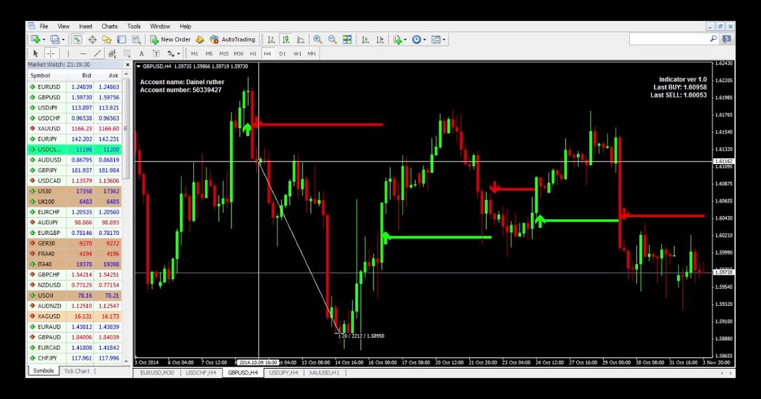Toggle the Terminal panel icon

tap(121, 39)
